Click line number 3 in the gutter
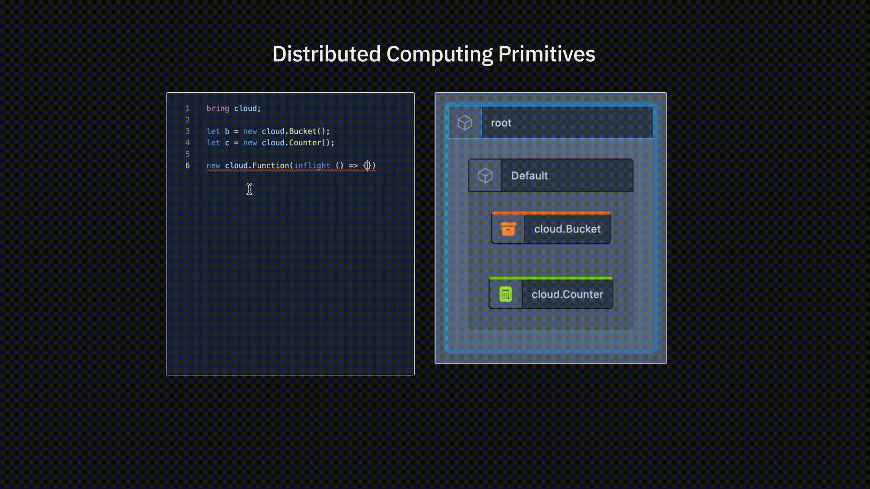The width and height of the screenshot is (870, 489). [x=188, y=131]
